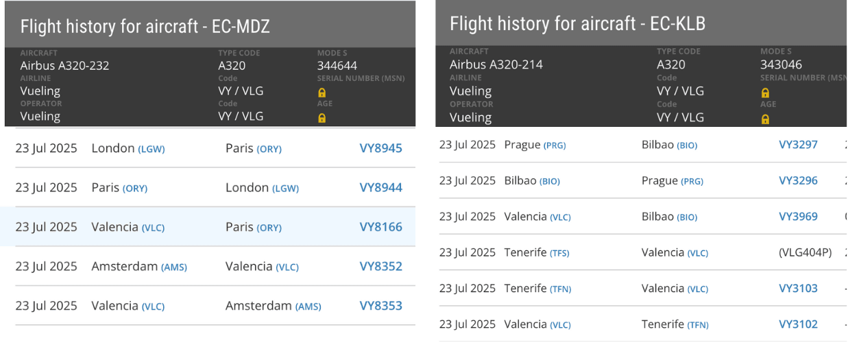Click the serial number lock icon for EC-KLB

[x=765, y=93]
